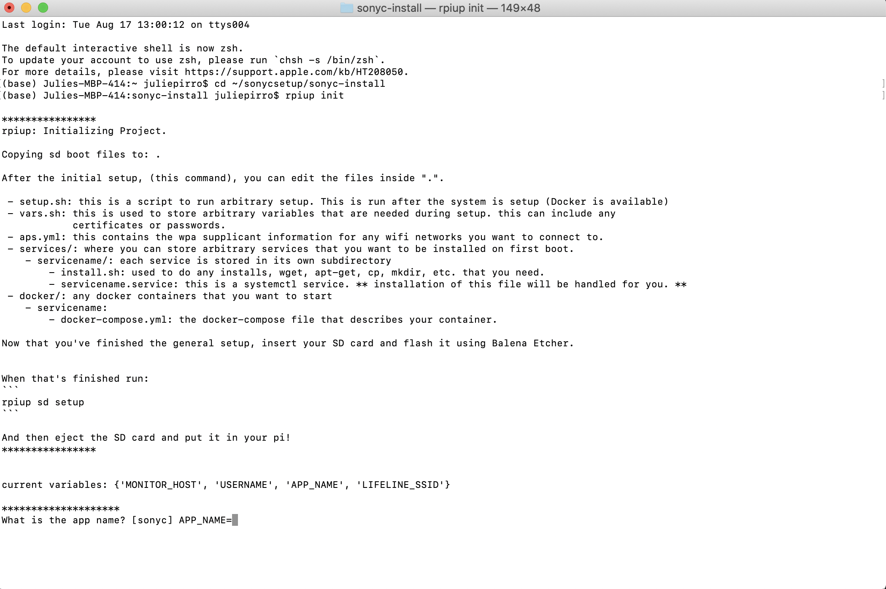Click the red close window button
The image size is (886, 589).
click(x=9, y=8)
